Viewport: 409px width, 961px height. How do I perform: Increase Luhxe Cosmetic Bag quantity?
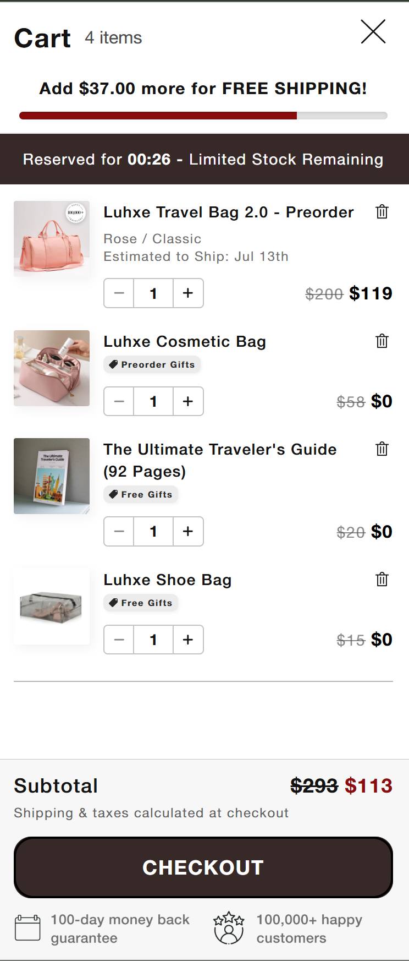point(188,401)
